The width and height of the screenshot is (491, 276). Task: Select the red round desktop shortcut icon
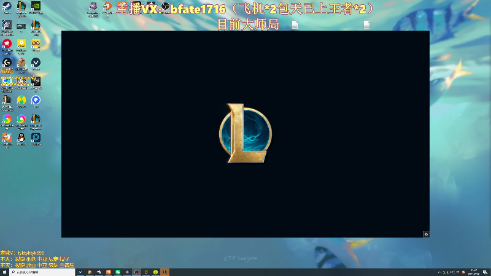(x=7, y=44)
